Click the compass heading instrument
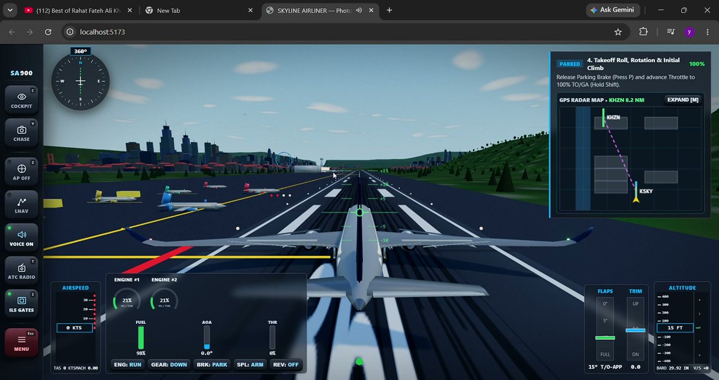This screenshot has height=380, width=719. [x=80, y=80]
